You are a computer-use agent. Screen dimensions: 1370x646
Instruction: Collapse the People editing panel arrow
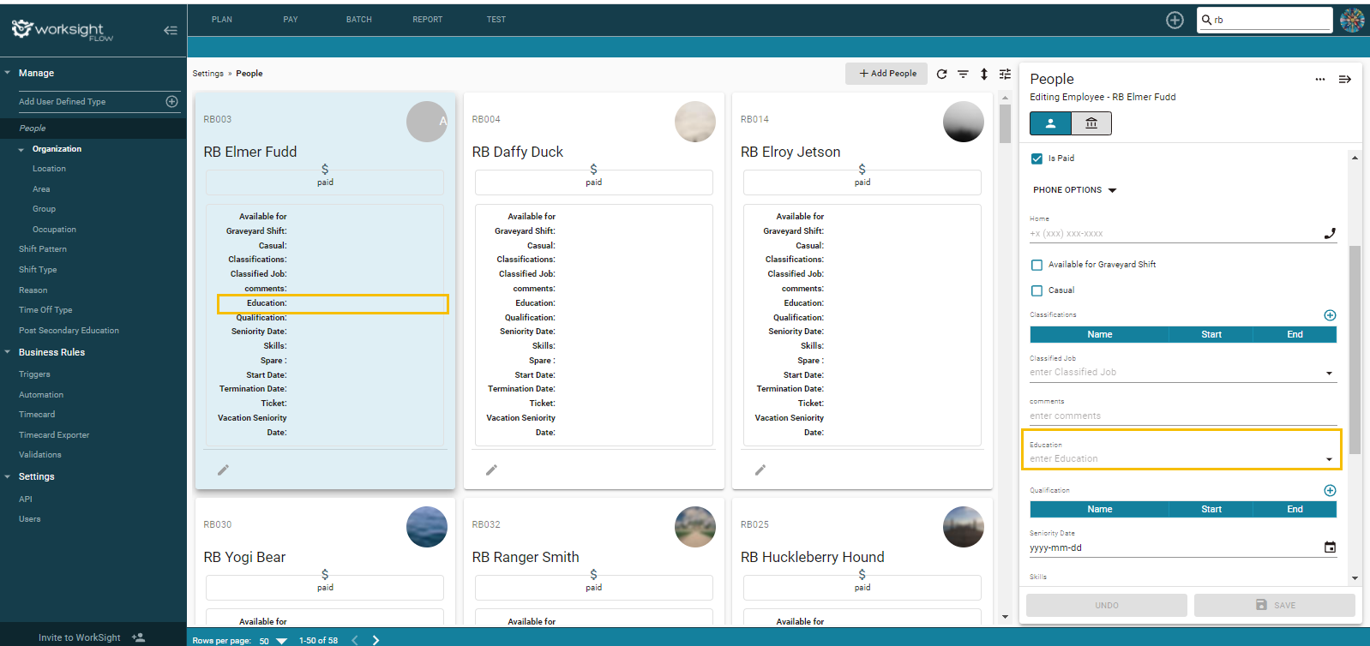tap(1345, 79)
